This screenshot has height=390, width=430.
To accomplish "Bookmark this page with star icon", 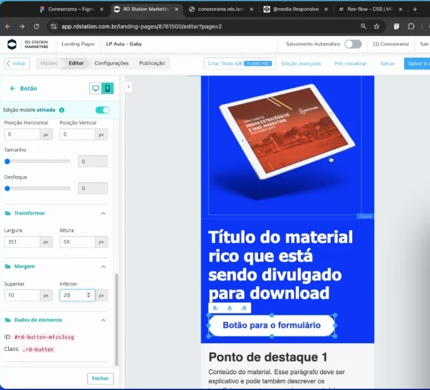I will tap(377, 27).
